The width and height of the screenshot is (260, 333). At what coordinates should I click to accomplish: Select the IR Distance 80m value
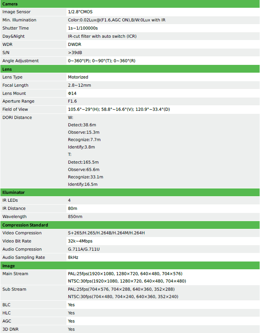[72, 208]
